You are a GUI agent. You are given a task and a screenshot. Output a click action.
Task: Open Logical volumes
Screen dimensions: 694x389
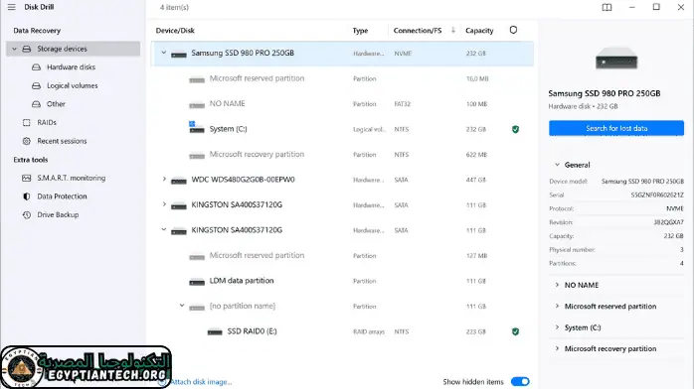pos(73,85)
